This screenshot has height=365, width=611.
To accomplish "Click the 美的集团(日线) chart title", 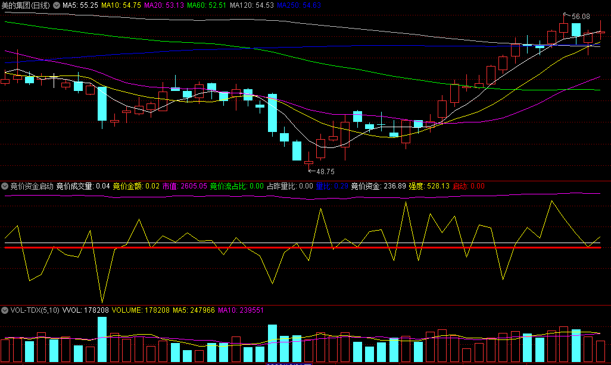I will point(26,5).
